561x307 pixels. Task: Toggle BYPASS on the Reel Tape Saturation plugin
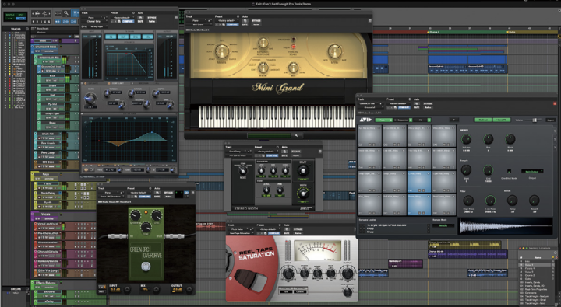[298, 229]
